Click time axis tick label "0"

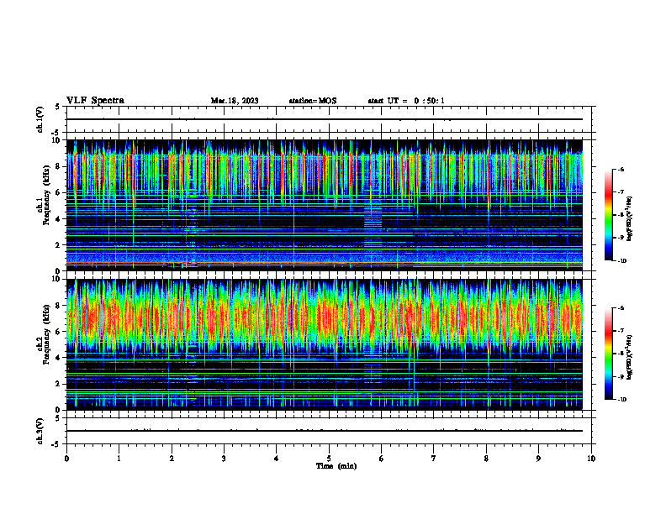pyautogui.click(x=66, y=459)
